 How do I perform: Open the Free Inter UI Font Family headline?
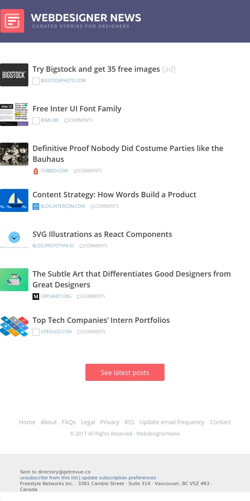(77, 109)
